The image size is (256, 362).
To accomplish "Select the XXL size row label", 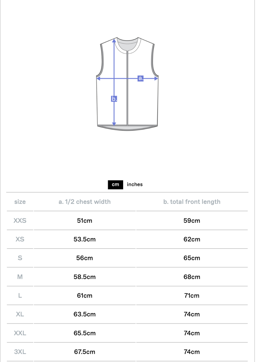I will (x=20, y=333).
